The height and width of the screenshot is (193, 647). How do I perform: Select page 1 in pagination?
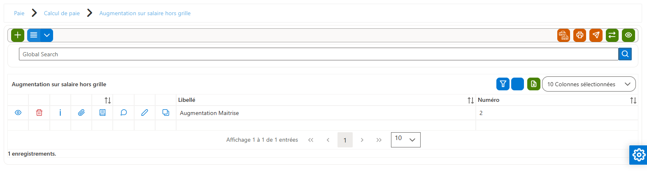[x=345, y=140]
